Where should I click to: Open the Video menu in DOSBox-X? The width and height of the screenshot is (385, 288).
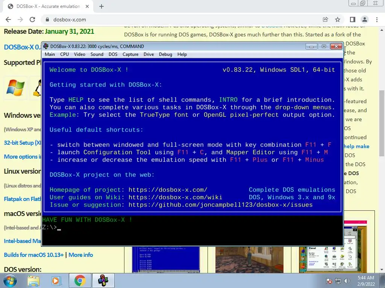pyautogui.click(x=80, y=54)
